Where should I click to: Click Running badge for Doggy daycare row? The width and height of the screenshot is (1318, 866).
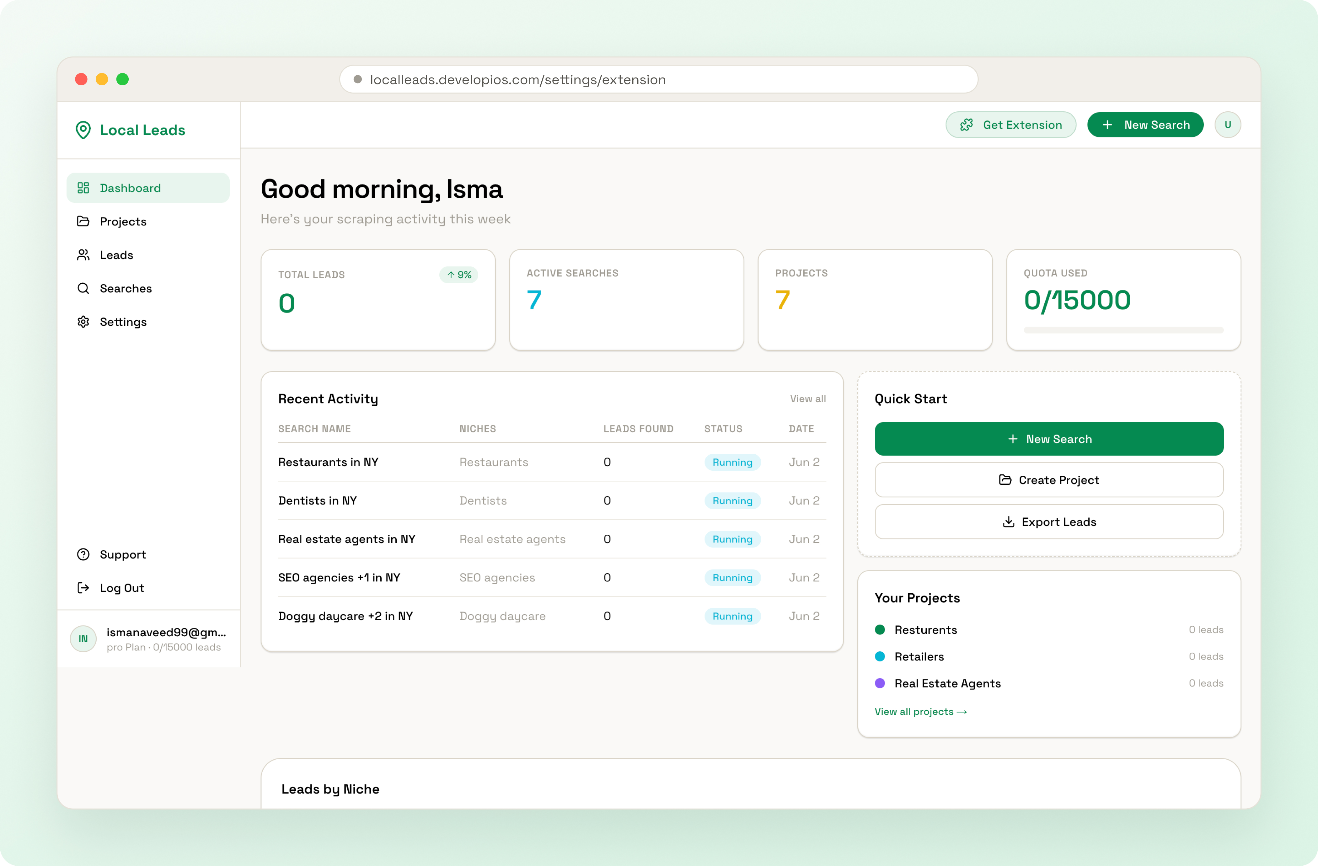pyautogui.click(x=733, y=616)
